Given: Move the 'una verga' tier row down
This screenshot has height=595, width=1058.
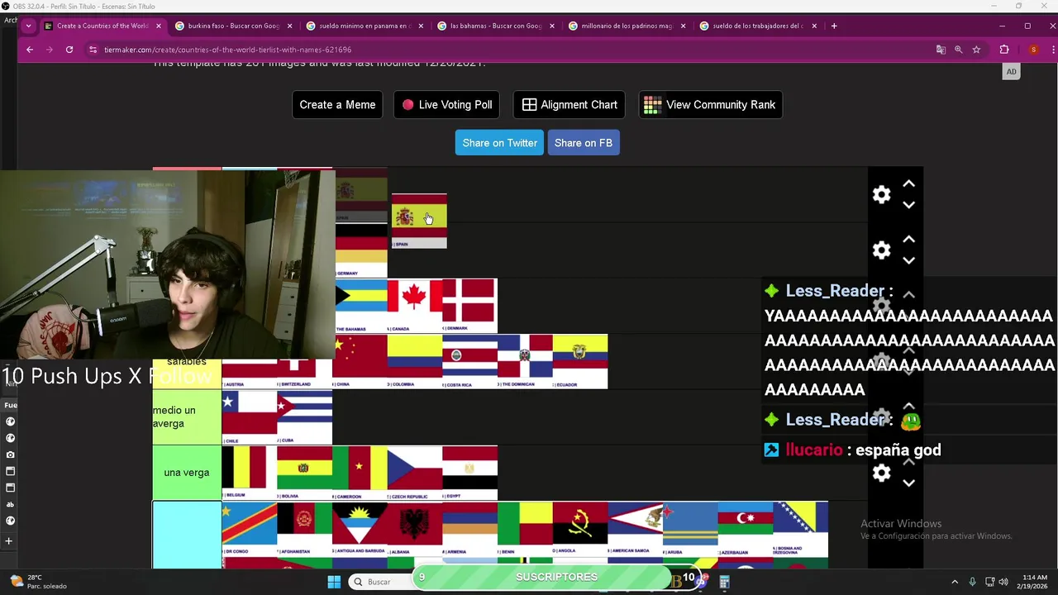Looking at the screenshot, I should (x=909, y=483).
